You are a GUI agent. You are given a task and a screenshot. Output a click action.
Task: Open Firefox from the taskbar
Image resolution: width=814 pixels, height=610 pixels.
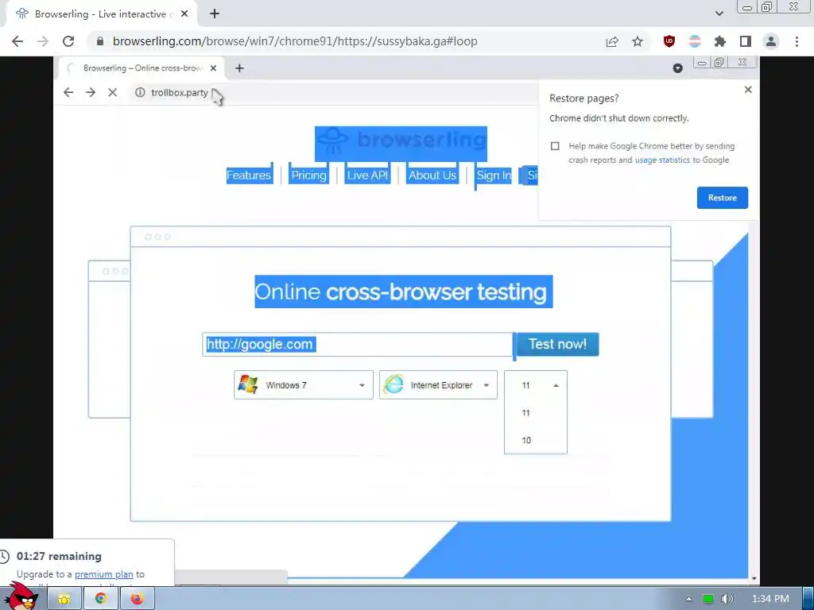click(x=137, y=599)
